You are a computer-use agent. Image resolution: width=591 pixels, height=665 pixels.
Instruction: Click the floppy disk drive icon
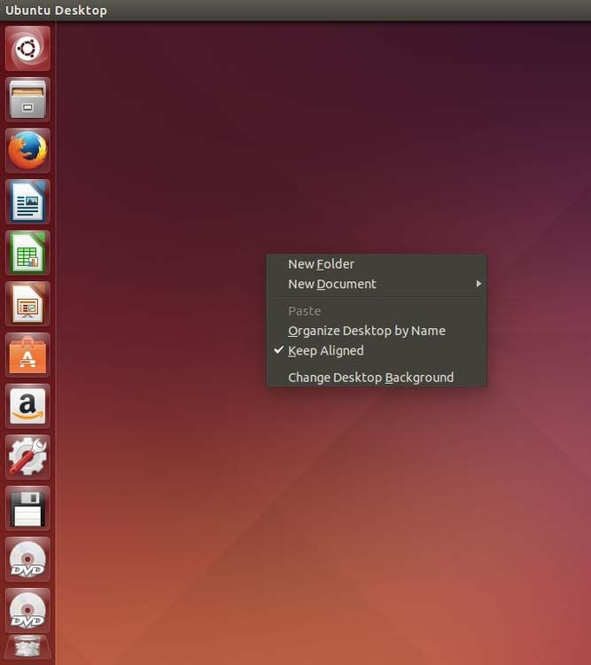tap(27, 508)
